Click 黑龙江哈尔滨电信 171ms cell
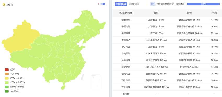The height and width of the screenshot is (97, 222). pos(156,87)
